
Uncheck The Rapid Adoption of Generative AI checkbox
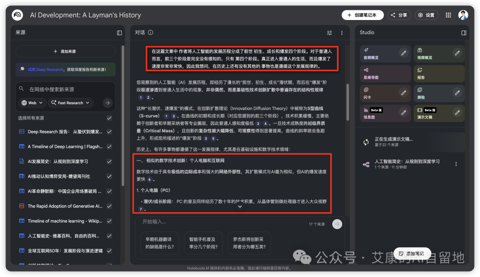point(109,206)
